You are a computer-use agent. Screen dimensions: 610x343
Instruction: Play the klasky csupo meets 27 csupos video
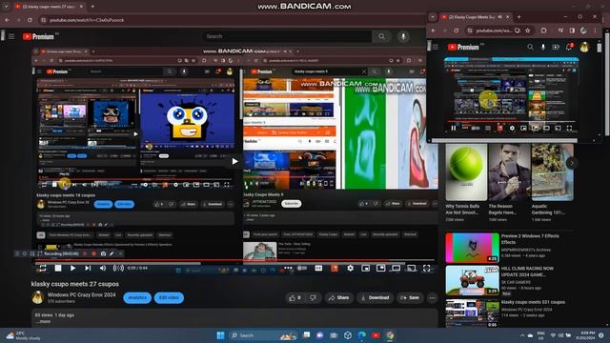click(x=72, y=268)
